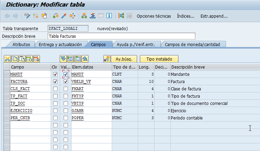Toggle the Val. checkbox for FACTURA
Image resolution: width=260 pixels, height=151 pixels.
66,81
